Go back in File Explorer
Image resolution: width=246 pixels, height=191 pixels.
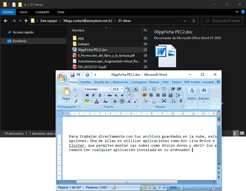coord(6,21)
